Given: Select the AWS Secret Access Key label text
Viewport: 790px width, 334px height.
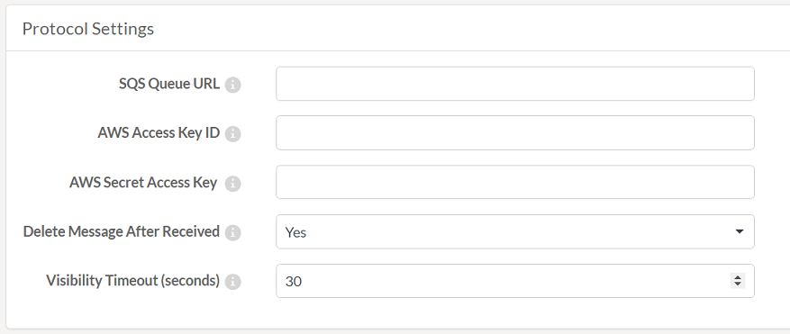Looking at the screenshot, I should (x=143, y=183).
